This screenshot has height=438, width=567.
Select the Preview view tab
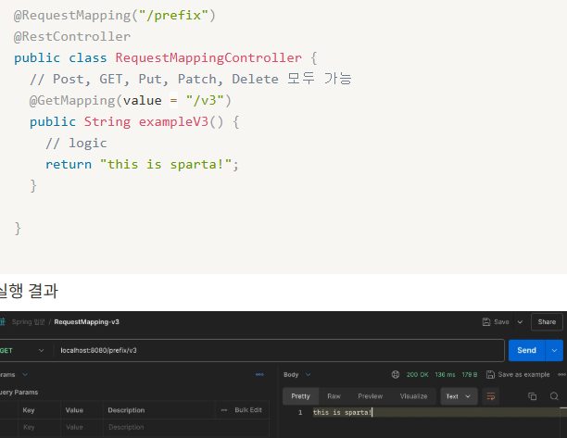(371, 396)
